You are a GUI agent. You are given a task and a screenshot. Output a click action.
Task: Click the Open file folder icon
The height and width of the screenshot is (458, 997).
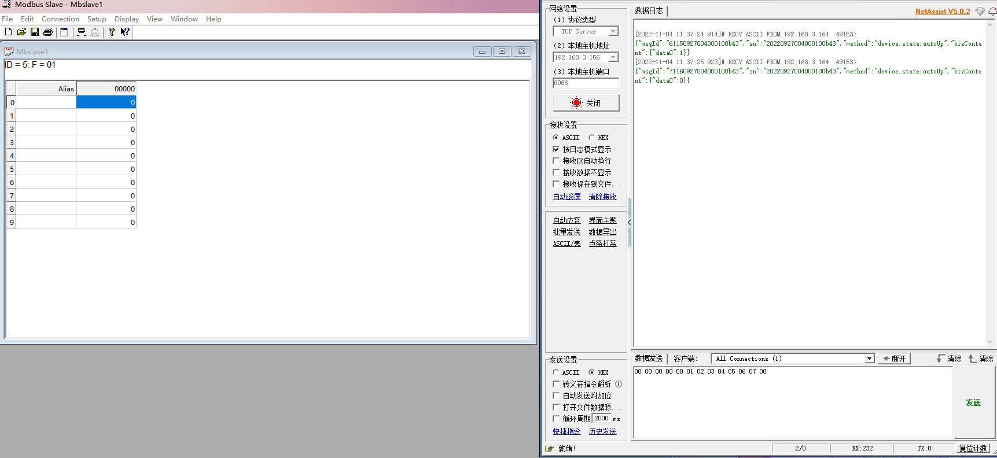point(21,32)
